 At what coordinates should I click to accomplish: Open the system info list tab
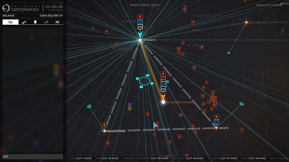coord(10,22)
